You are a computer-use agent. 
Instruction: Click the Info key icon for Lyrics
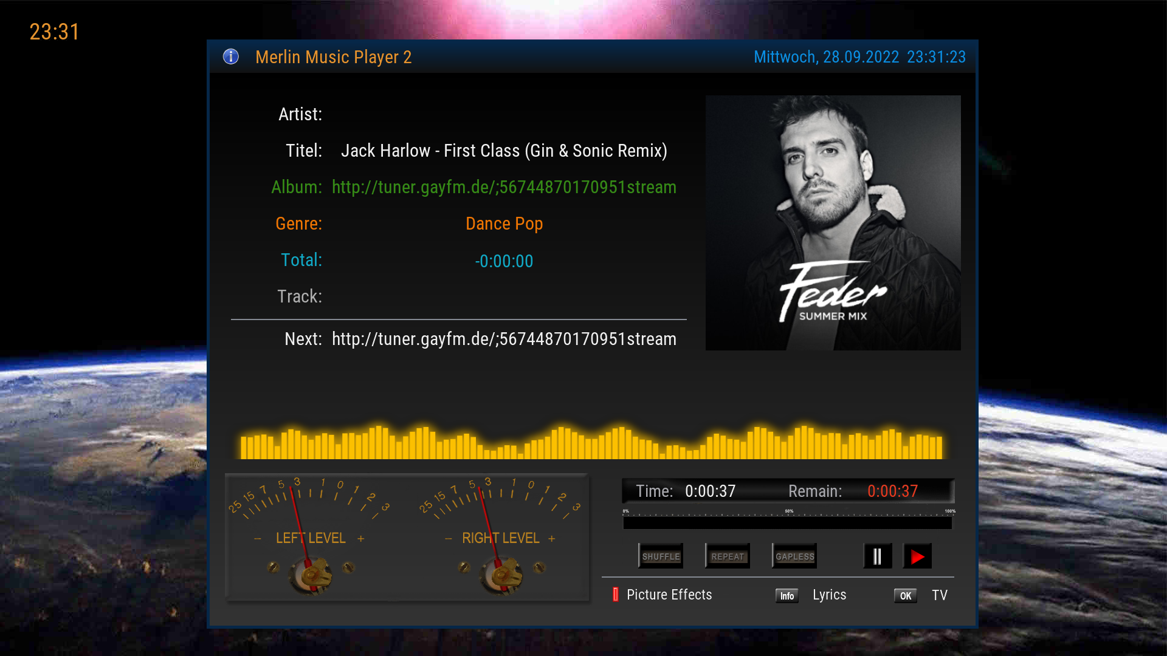[x=787, y=596]
